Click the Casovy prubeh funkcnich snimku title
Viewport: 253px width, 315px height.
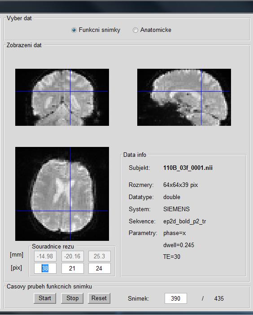tap(49, 287)
